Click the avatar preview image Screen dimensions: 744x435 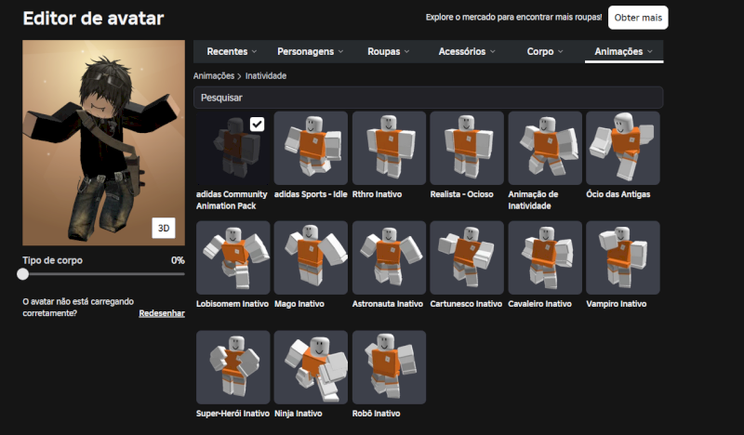pyautogui.click(x=103, y=143)
